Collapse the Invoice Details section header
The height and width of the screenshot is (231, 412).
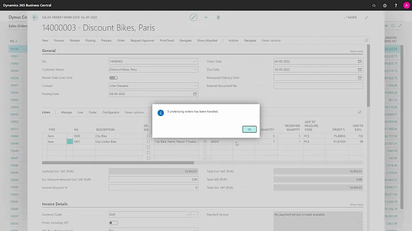tap(55, 204)
